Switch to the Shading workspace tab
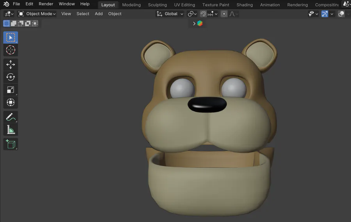 pos(245,5)
